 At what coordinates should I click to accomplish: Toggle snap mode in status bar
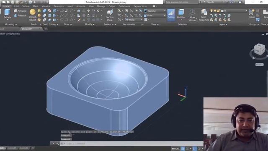[x=187, y=148]
